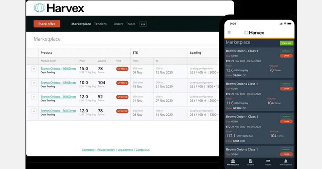Image resolution: width=322 pixels, height=169 pixels.
Task: Tap the green Place bid button
Action: [286, 43]
